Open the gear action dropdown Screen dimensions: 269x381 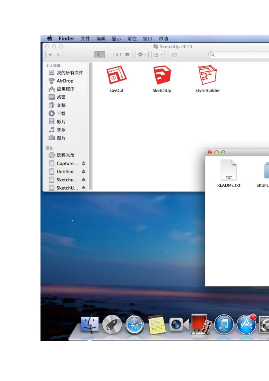142,55
